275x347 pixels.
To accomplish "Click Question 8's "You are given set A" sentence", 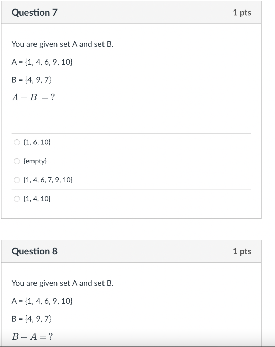I will [63, 283].
